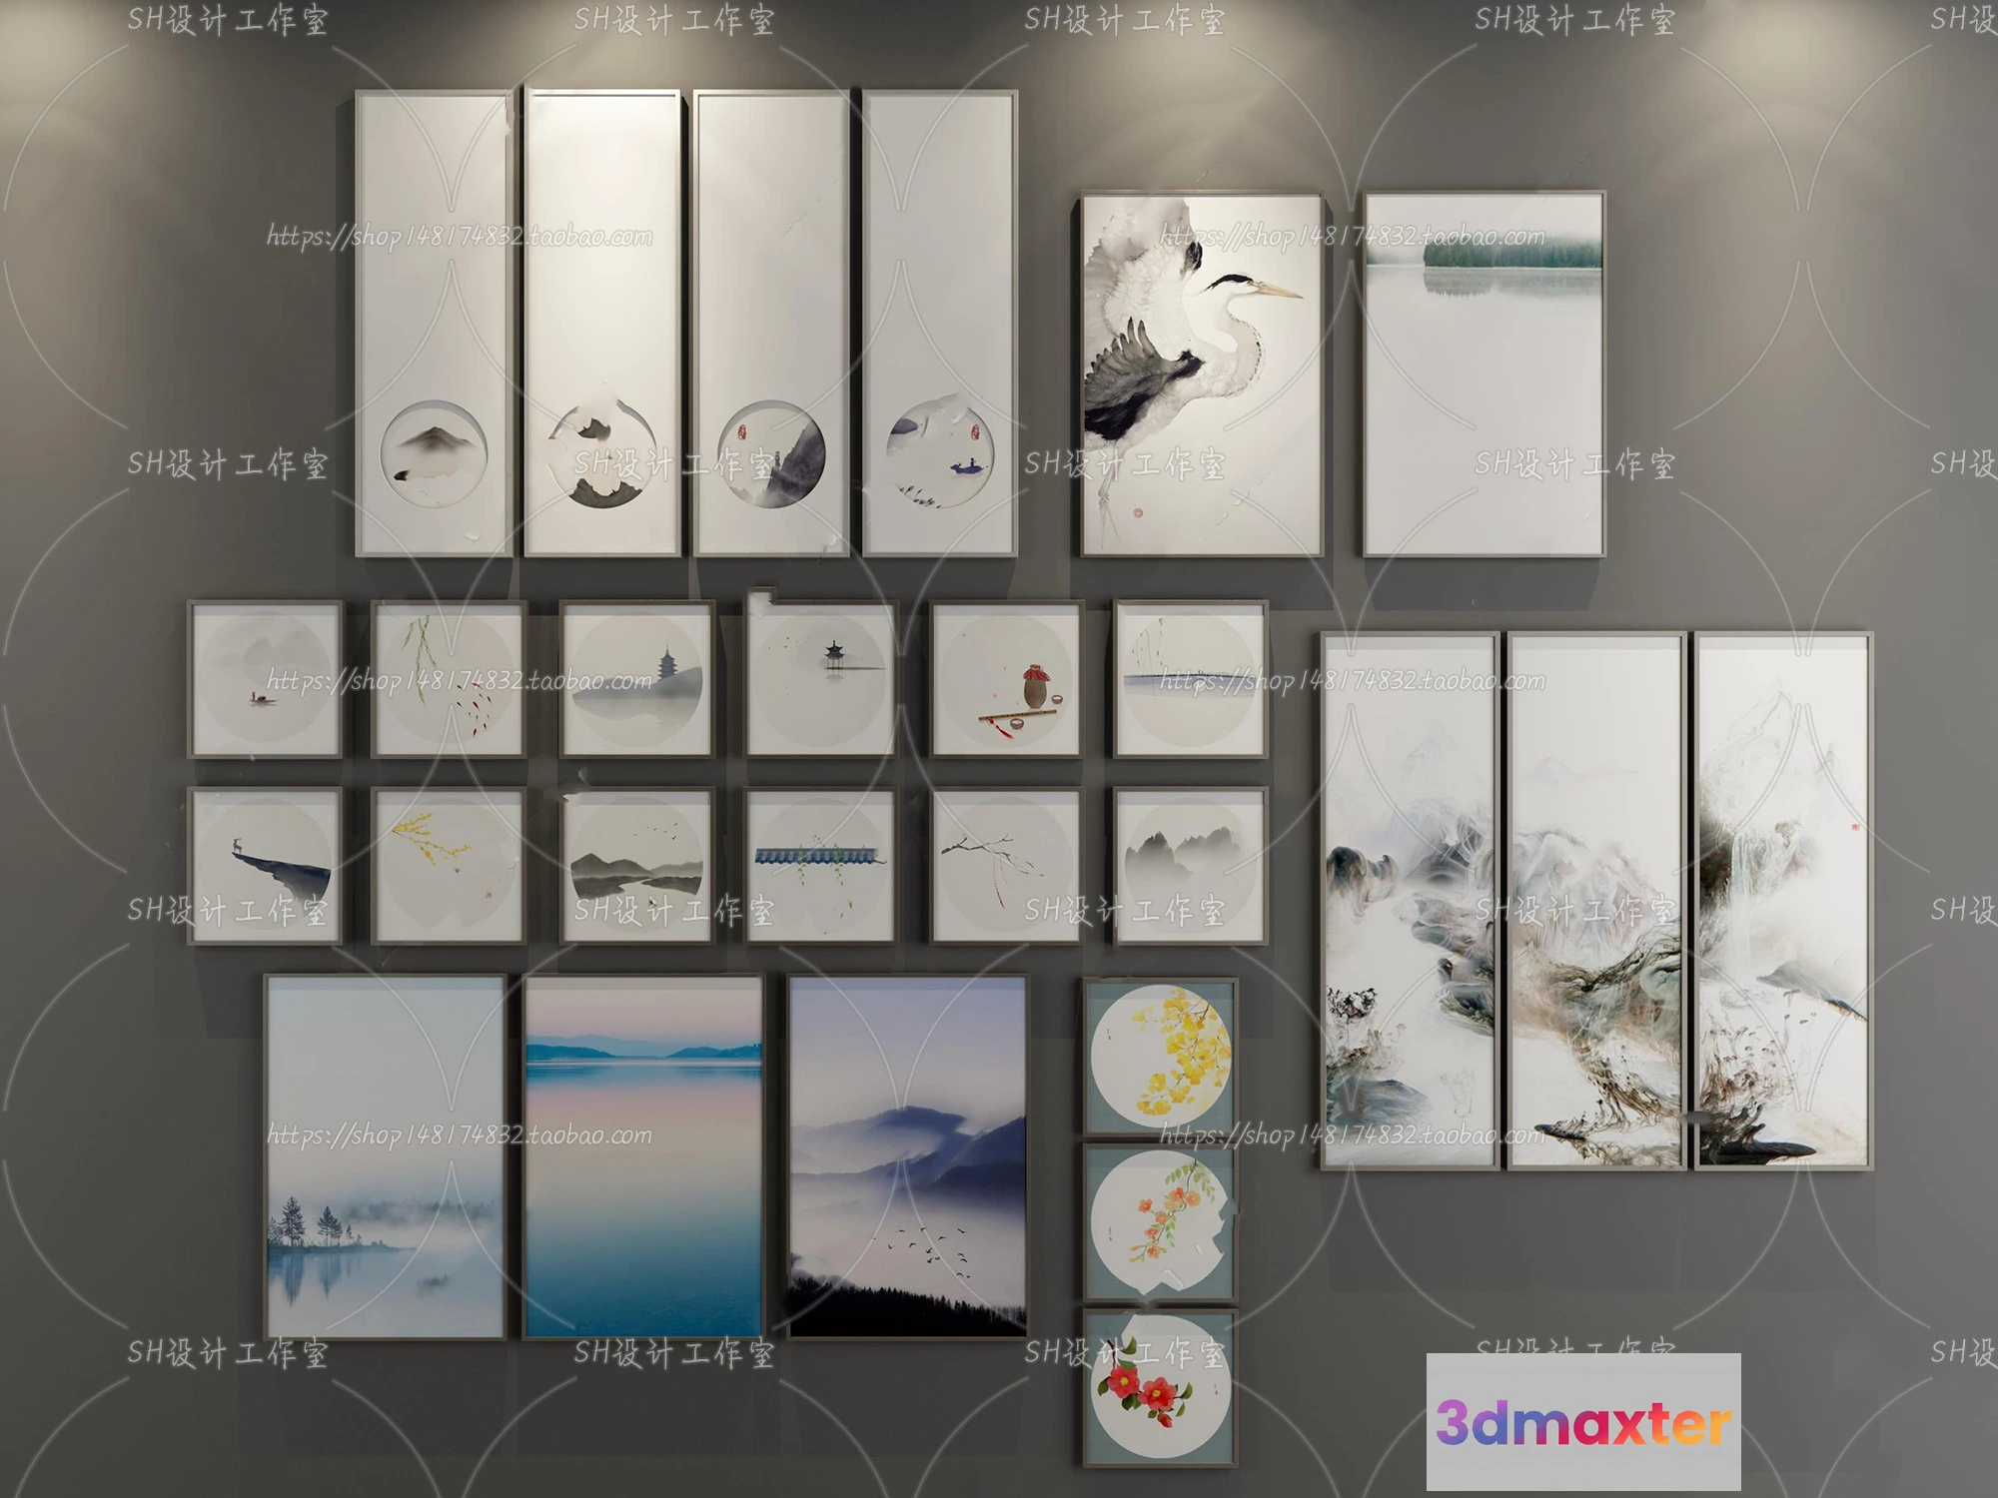1998x1498 pixels.
Task: Click the blue mountains with birds painting
Action: [x=907, y=1156]
